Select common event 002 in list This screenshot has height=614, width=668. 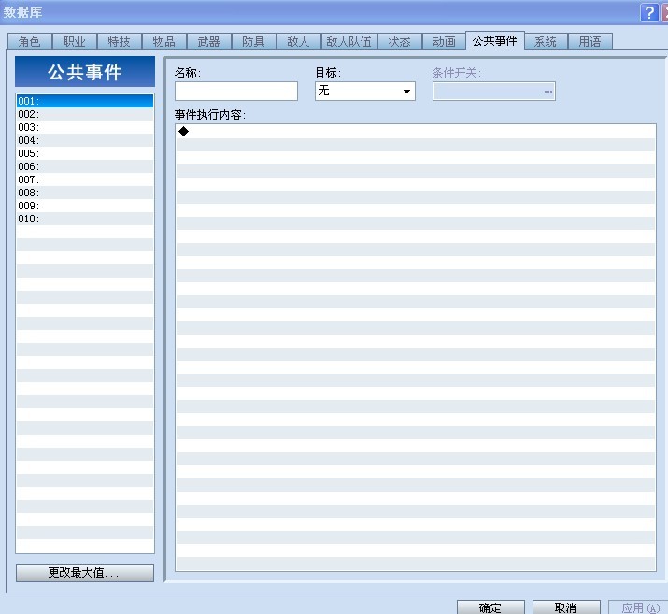click(85, 114)
